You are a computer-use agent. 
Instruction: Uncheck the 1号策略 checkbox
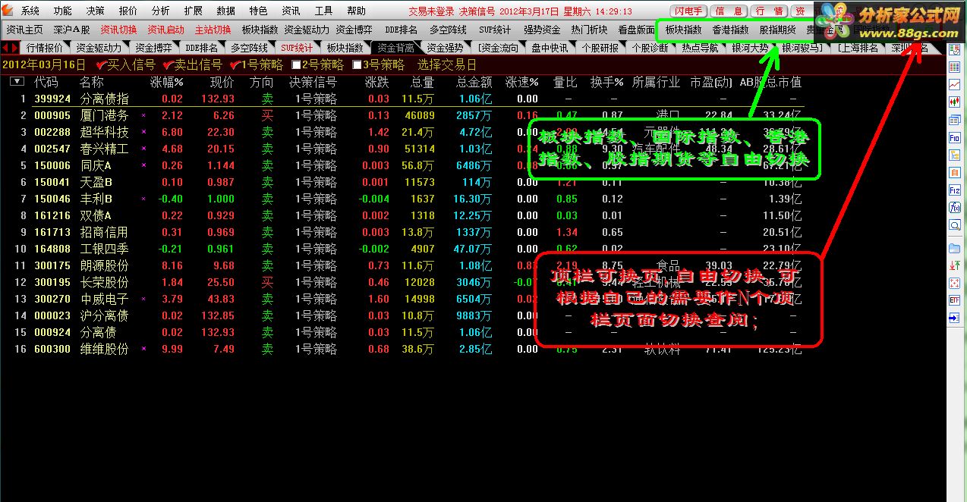coord(235,64)
